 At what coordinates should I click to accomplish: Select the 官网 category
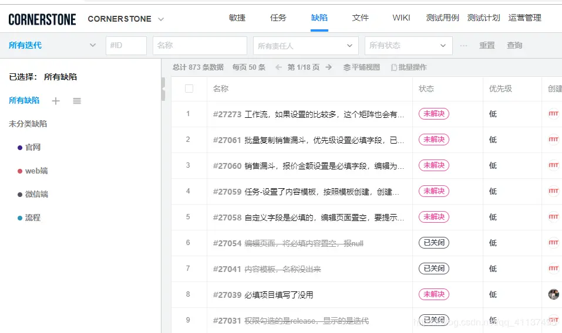pos(33,147)
